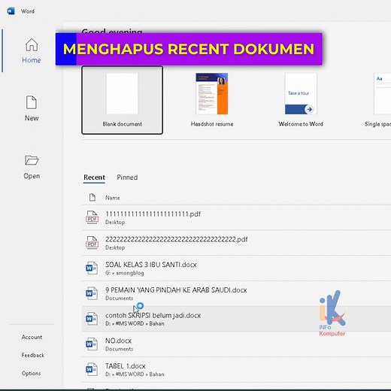Open NO.docx from the recent list
The width and height of the screenshot is (391, 391).
236,344
